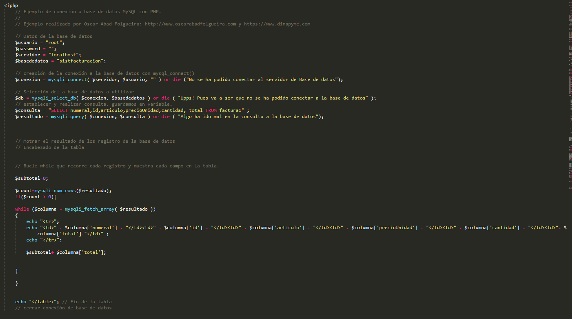Click $columna['precioUnidad'] in the echo line

point(385,228)
